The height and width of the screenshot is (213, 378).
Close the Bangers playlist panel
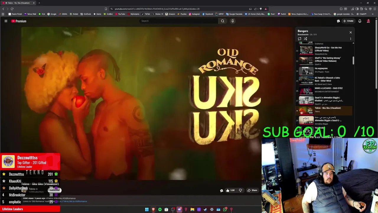[351, 32]
